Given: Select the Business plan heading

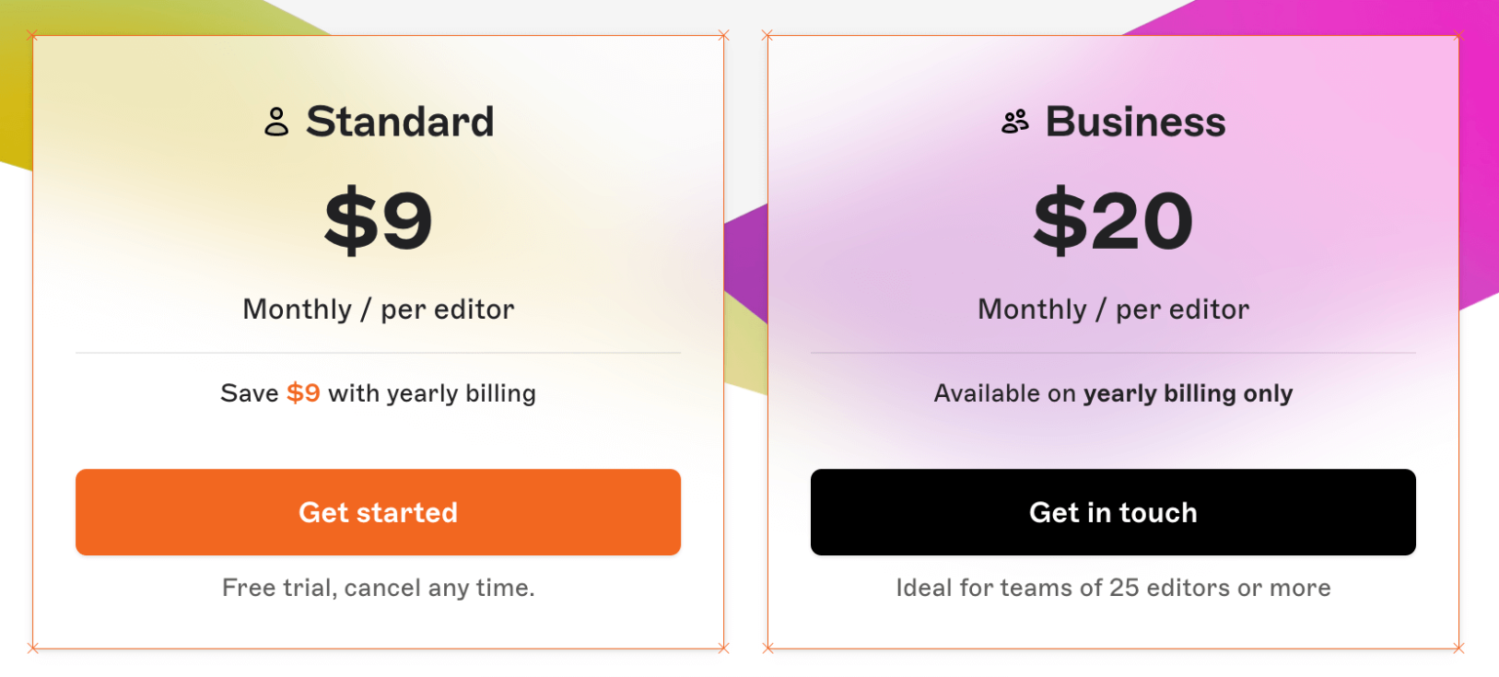Looking at the screenshot, I should tap(1135, 122).
